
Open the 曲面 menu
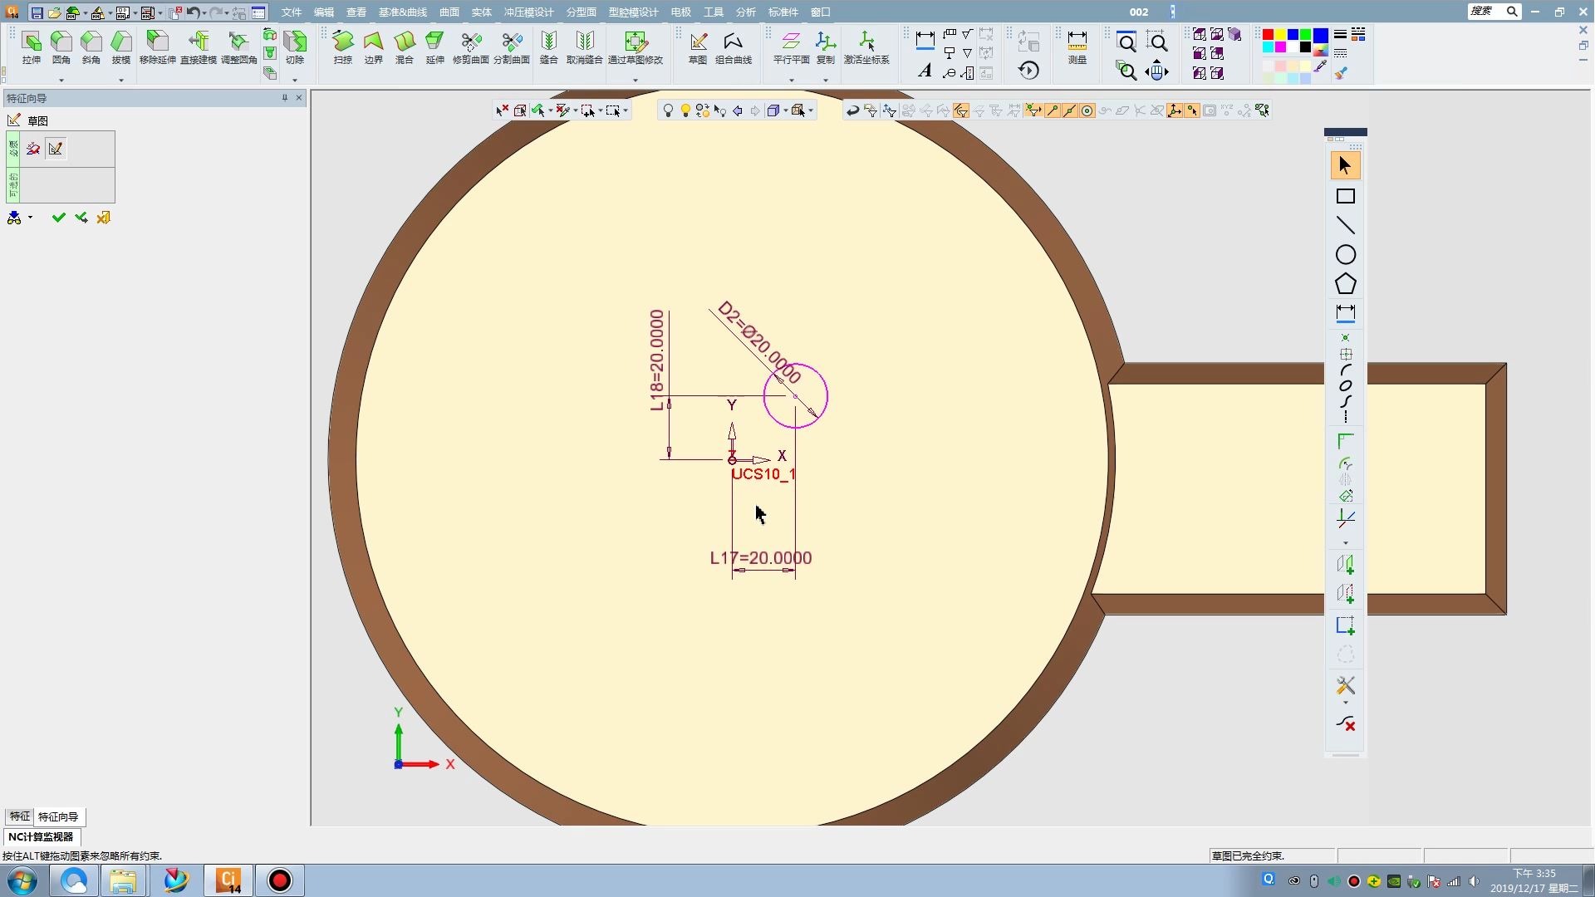coord(449,12)
